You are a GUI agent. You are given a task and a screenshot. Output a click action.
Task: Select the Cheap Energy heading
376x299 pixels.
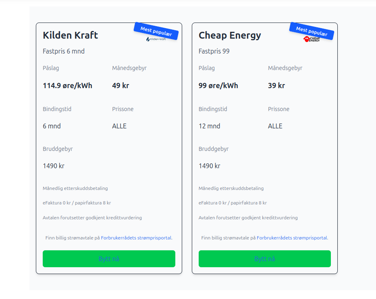pyautogui.click(x=230, y=35)
